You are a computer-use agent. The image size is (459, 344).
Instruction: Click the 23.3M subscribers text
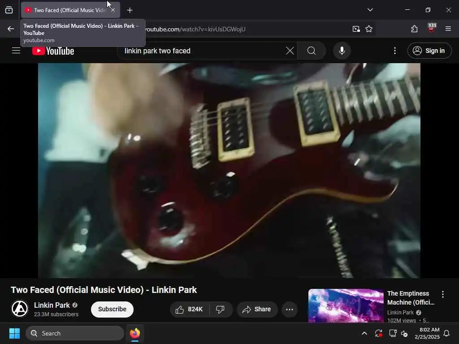pyautogui.click(x=56, y=314)
